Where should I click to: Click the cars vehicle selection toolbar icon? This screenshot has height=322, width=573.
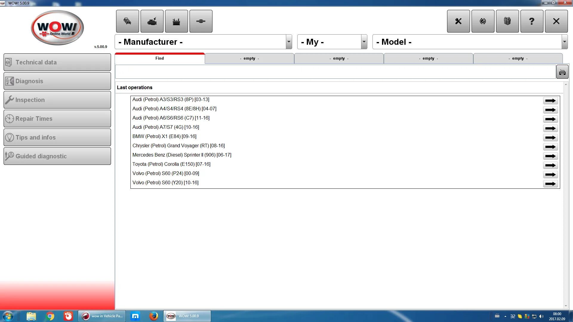pyautogui.click(x=127, y=21)
